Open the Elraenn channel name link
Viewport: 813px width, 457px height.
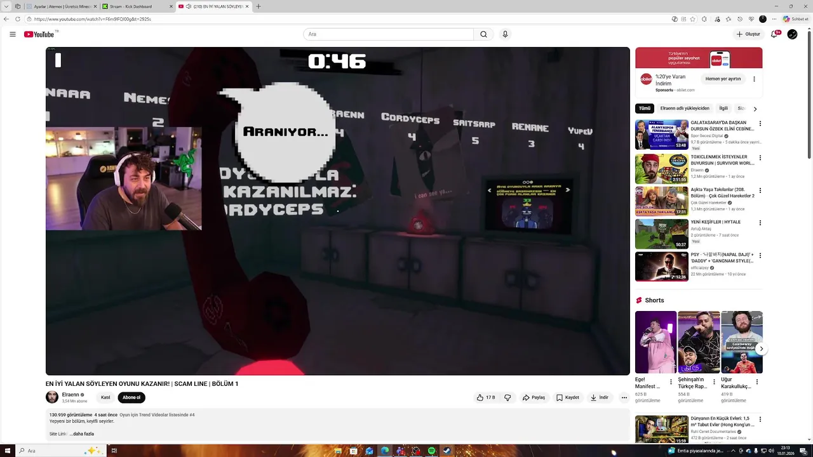[x=71, y=395]
